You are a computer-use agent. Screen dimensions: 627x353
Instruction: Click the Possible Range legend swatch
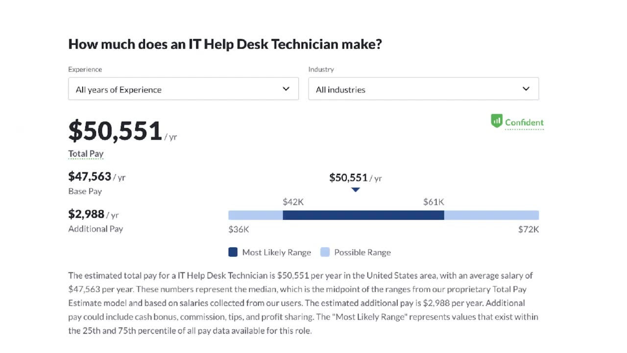[325, 252]
